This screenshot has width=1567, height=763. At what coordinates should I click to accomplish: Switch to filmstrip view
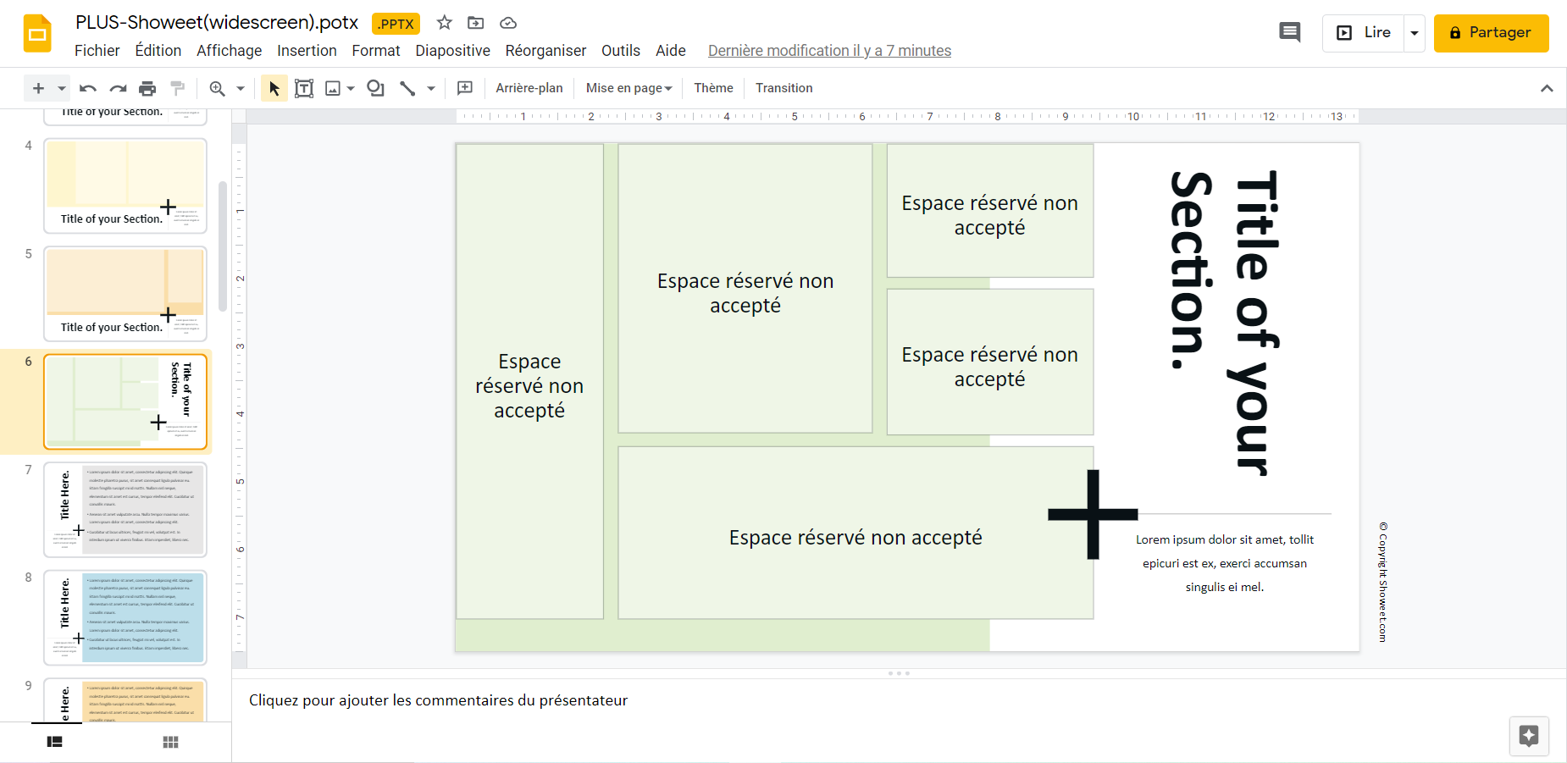click(55, 742)
